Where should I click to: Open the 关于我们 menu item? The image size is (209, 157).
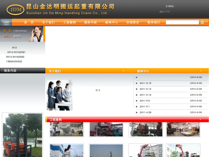[48, 22]
